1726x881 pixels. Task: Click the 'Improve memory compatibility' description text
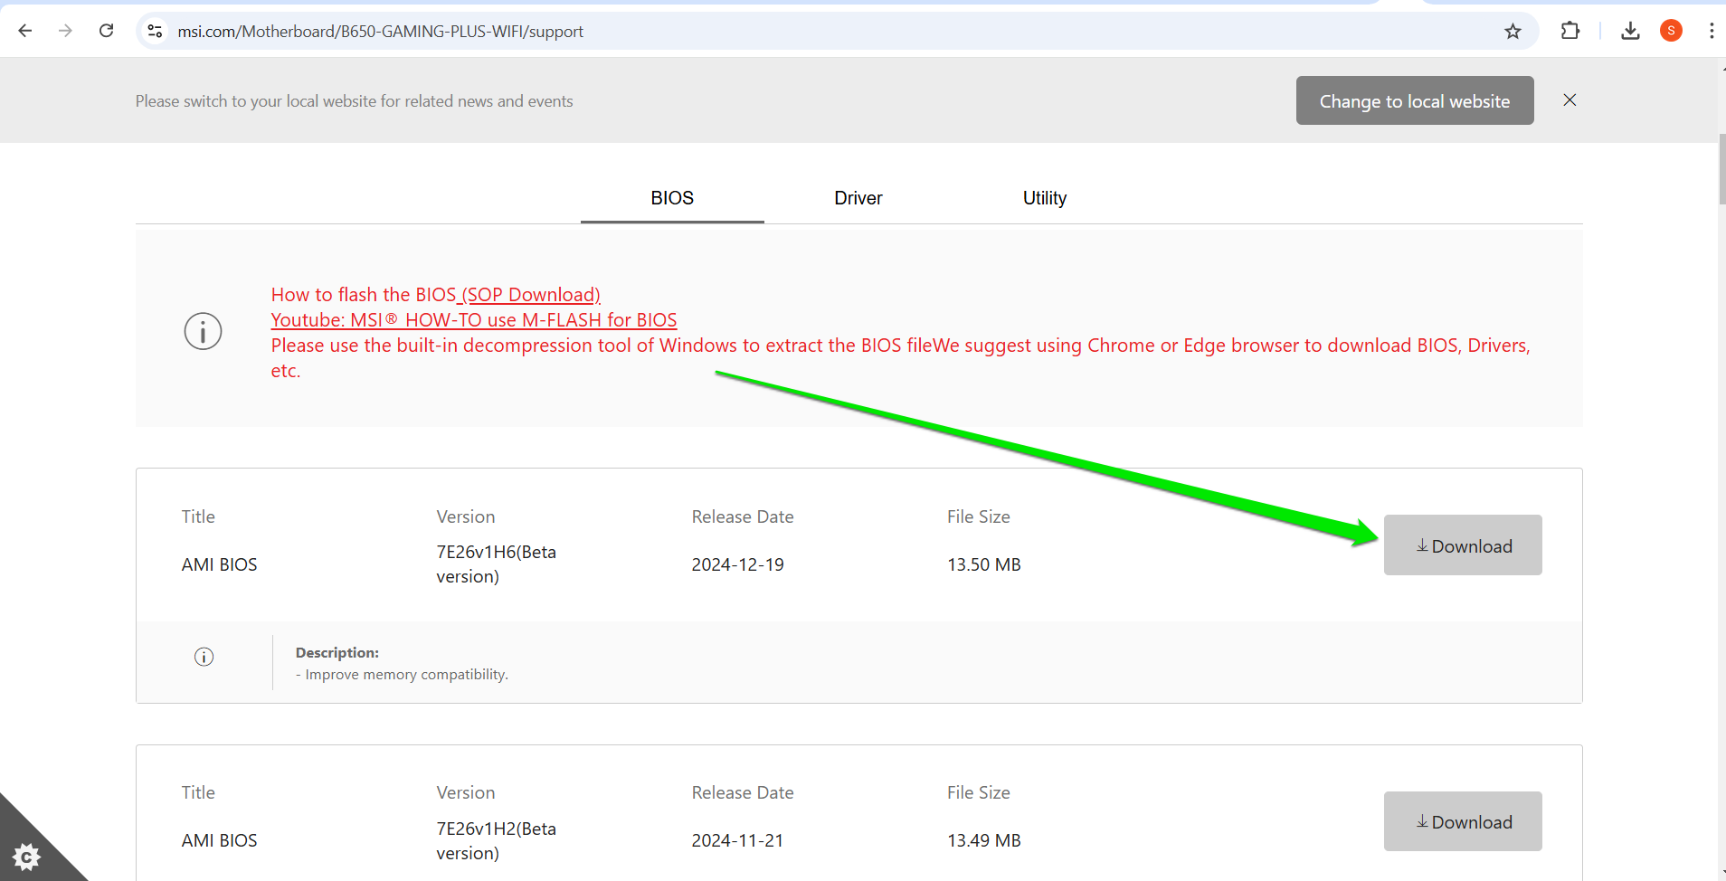click(x=403, y=675)
